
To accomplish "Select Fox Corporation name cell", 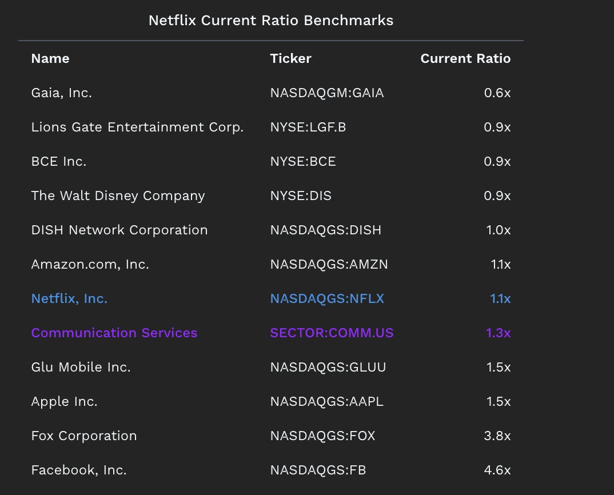I will (84, 436).
